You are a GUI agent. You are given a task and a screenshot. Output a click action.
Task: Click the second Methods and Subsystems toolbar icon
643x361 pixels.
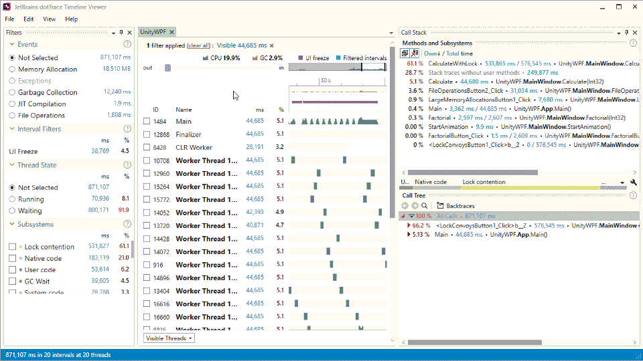pyautogui.click(x=415, y=53)
